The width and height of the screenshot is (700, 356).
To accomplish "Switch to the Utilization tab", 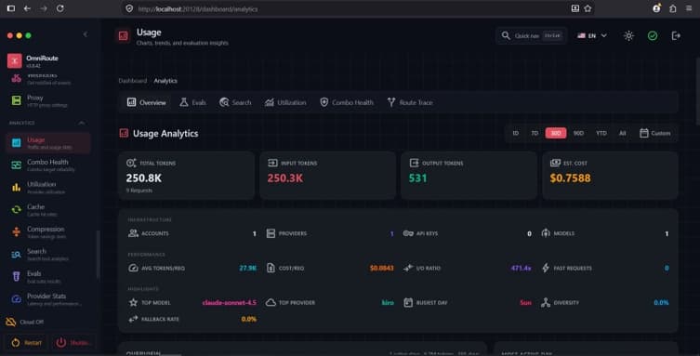I will point(285,102).
